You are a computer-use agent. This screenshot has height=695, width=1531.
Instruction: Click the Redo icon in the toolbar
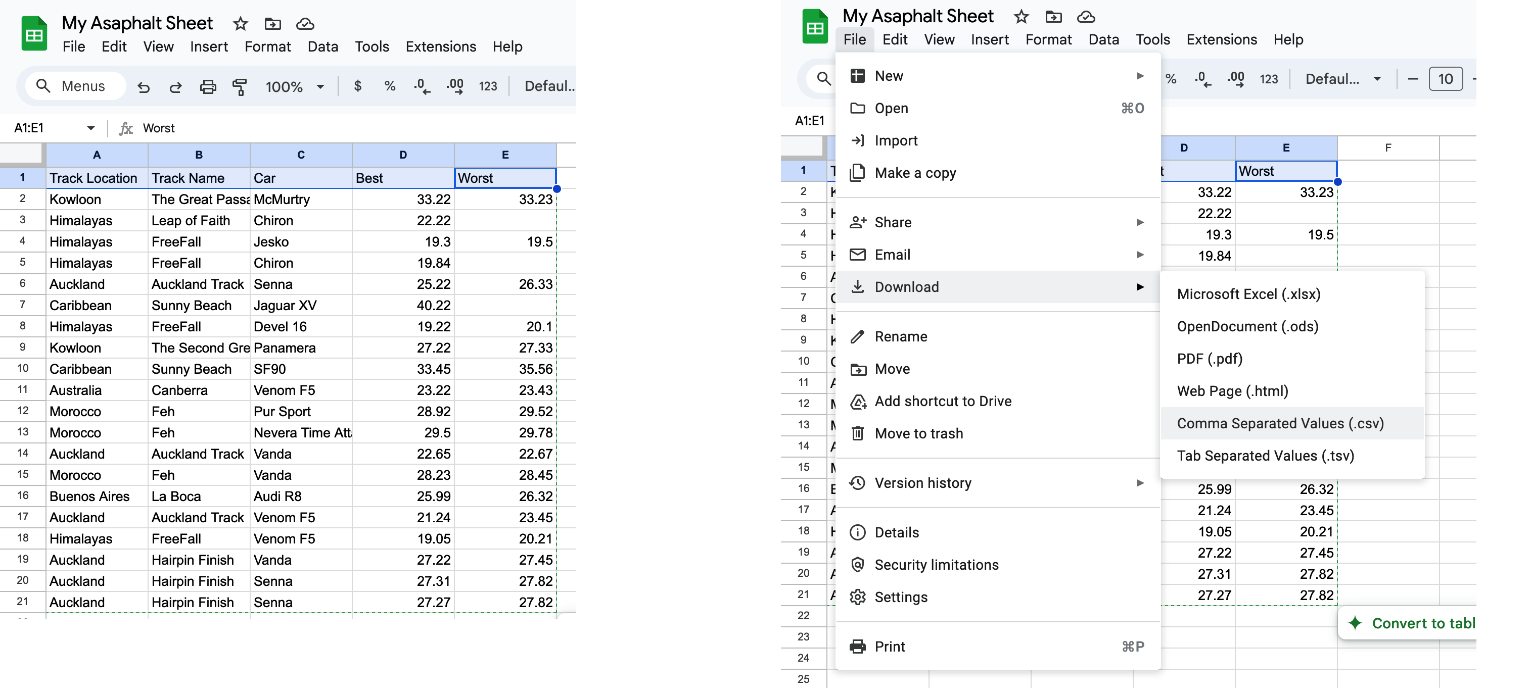[x=175, y=86]
